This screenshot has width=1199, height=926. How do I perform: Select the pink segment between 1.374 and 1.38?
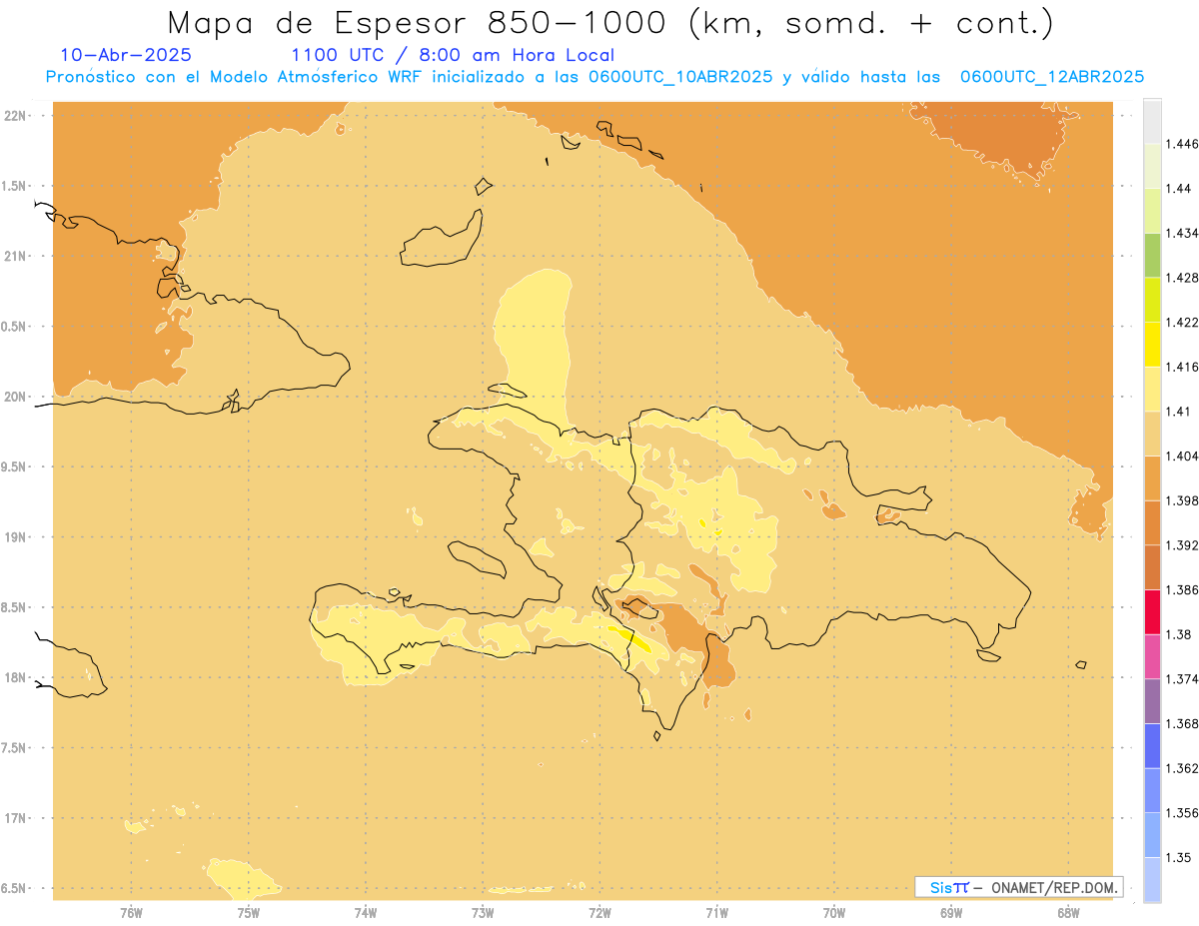coord(1152,656)
